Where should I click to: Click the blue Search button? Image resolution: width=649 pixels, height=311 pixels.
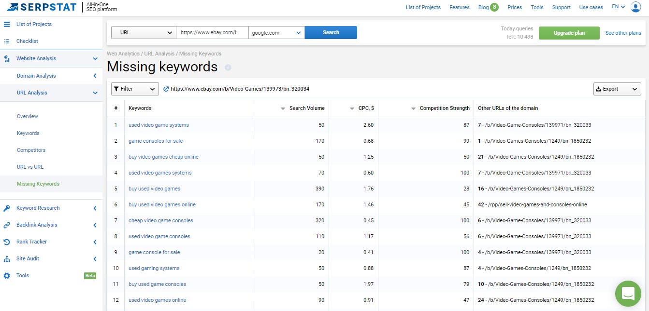(331, 33)
